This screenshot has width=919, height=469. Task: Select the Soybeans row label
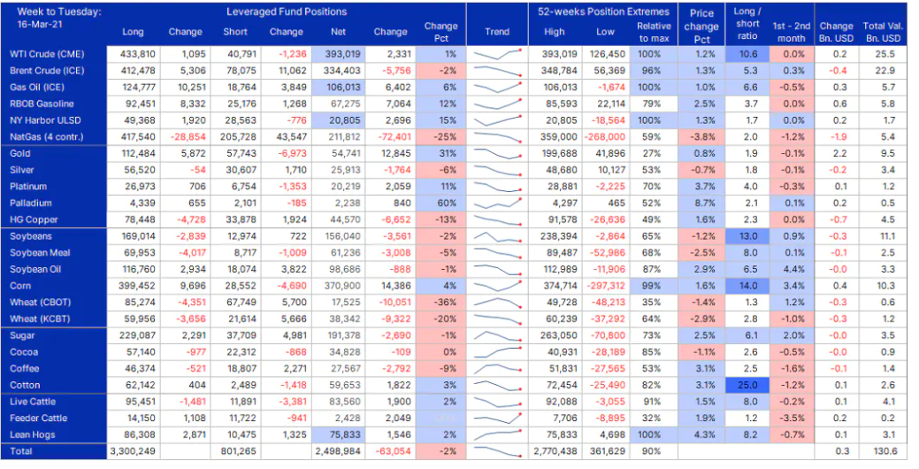coord(31,236)
